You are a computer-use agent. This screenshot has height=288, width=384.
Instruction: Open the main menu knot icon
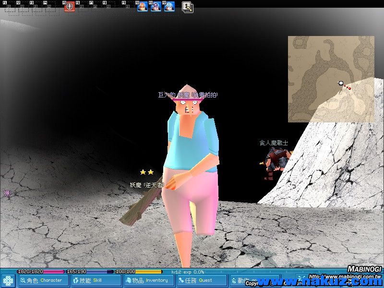click(x=8, y=281)
